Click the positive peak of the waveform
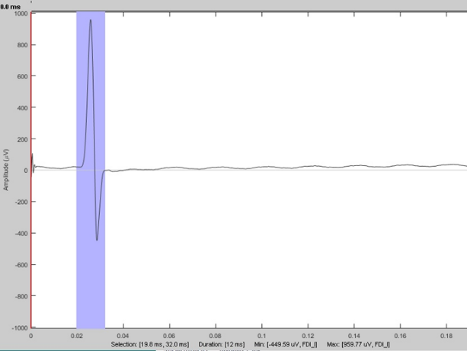 tap(91, 20)
